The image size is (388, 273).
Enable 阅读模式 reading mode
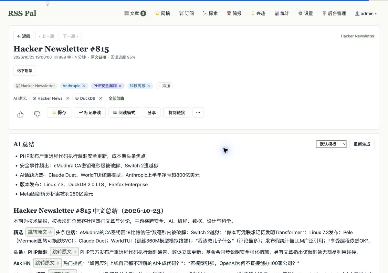(x=124, y=113)
